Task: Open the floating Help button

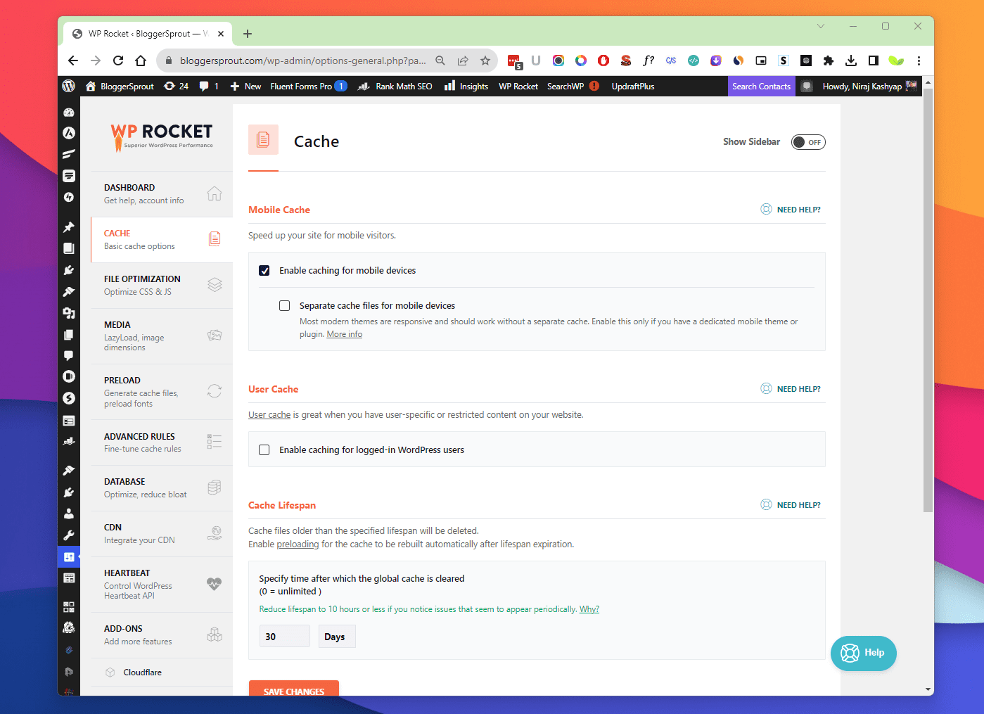Action: tap(864, 653)
